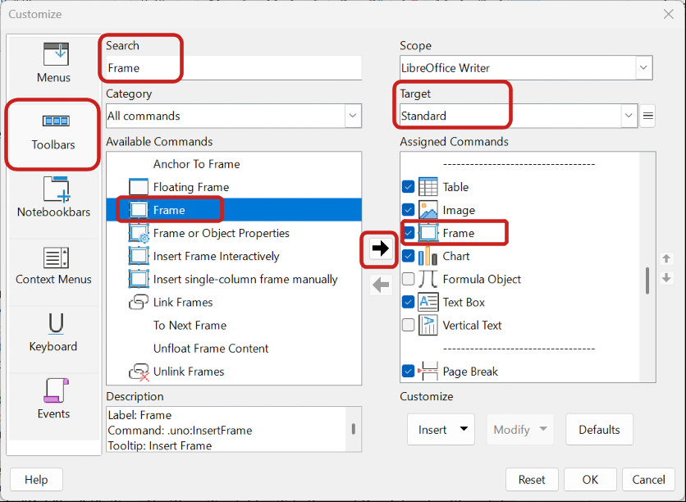Click the Reset button

(x=532, y=480)
